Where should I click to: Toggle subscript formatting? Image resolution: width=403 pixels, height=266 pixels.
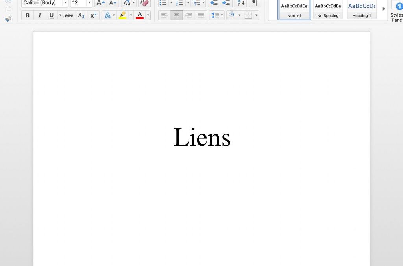[81, 15]
